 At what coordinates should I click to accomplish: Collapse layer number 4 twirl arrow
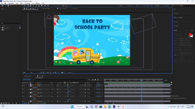(29, 89)
